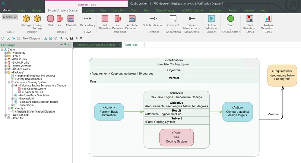Choose the Part usage tool

click(x=50, y=19)
